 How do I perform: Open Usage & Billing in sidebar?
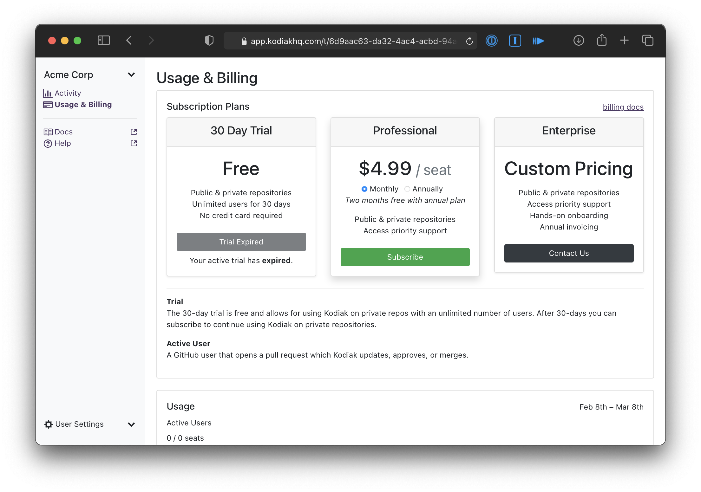[83, 105]
